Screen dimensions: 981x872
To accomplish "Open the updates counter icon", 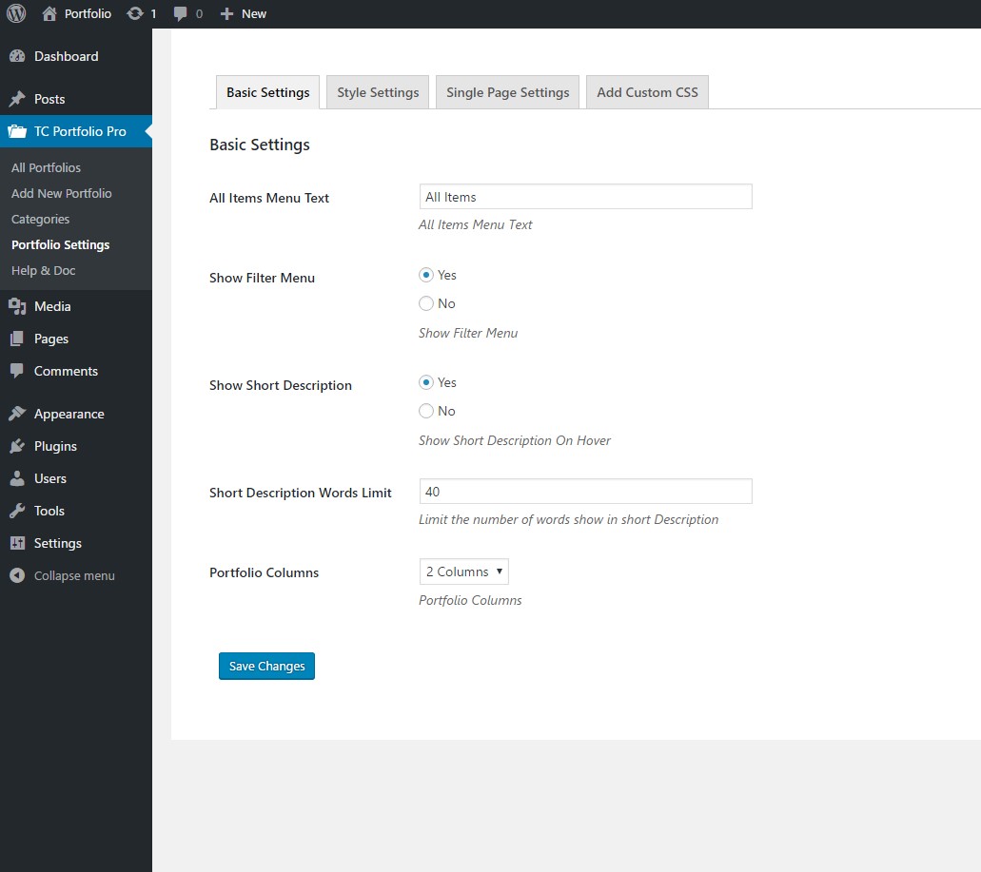I will pyautogui.click(x=141, y=13).
